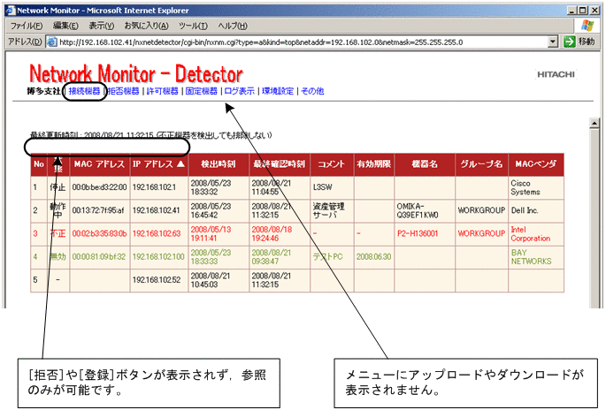Click MAC address 00:13:72:7f:95:af
The height and width of the screenshot is (410, 606).
98,211
